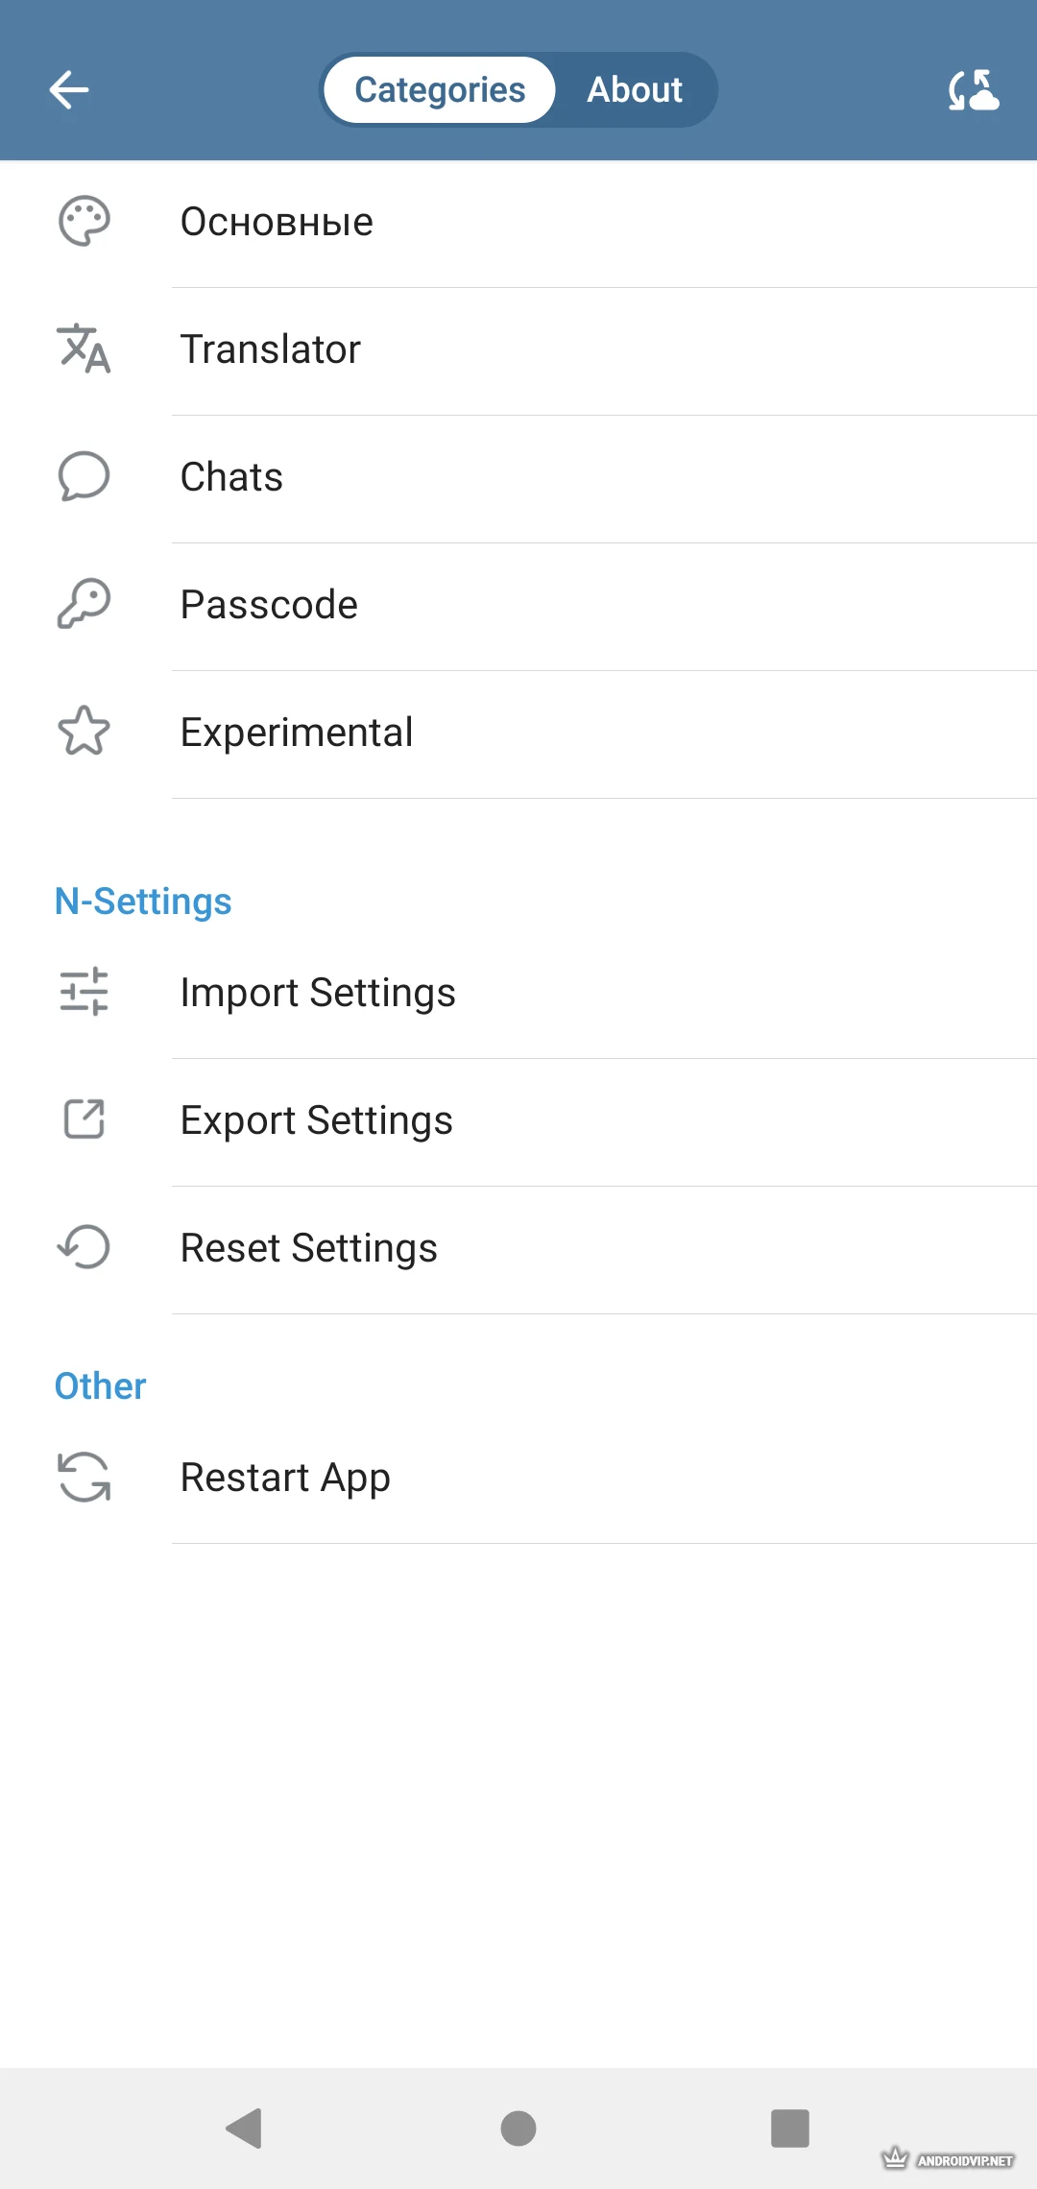Tap the Translator language icon
The image size is (1037, 2189).
click(84, 349)
